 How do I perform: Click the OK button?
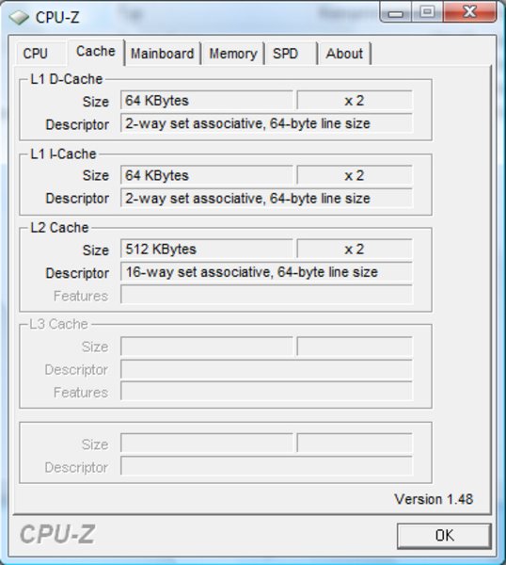(x=445, y=536)
